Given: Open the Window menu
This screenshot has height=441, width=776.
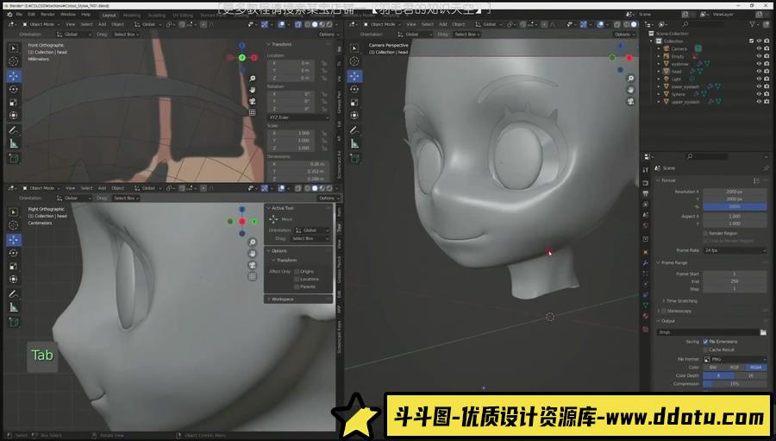Looking at the screenshot, I should coord(68,15).
